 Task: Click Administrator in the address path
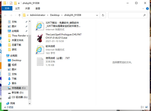[37, 15]
